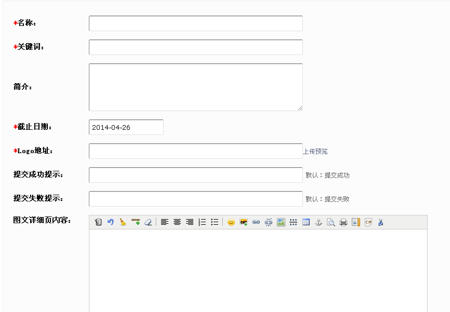Insert a bulleted list
450x312 pixels.
215,222
